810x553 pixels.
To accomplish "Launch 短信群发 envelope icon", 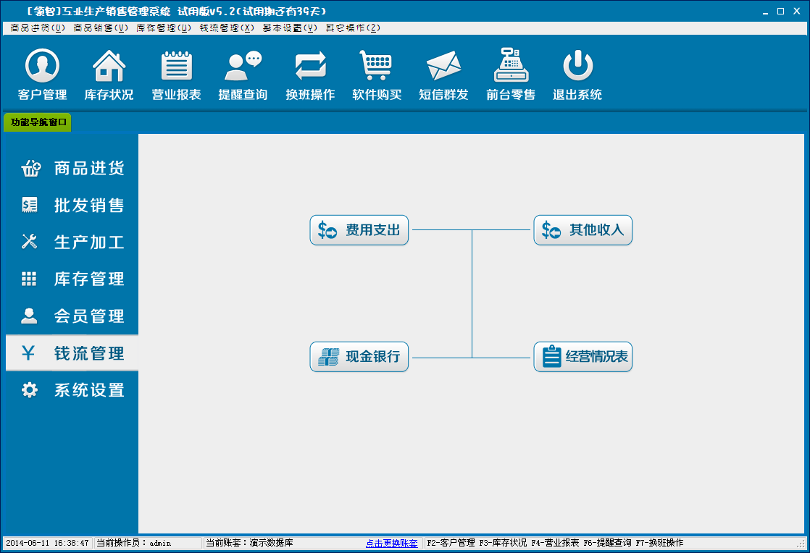I will 443,75.
